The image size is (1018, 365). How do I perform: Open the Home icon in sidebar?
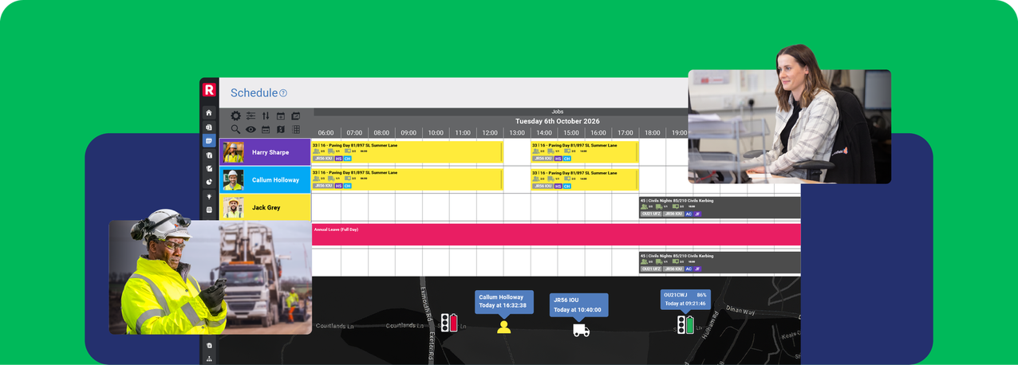[x=209, y=112]
